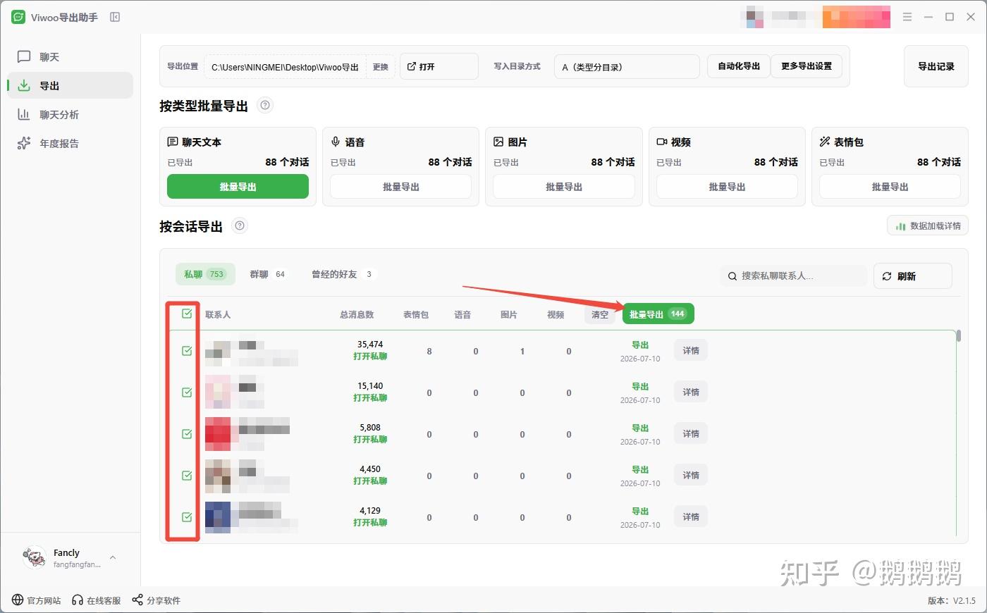Image resolution: width=987 pixels, height=613 pixels.
Task: Uncheck the contact with 4,129 messages
Action: pyautogui.click(x=187, y=516)
